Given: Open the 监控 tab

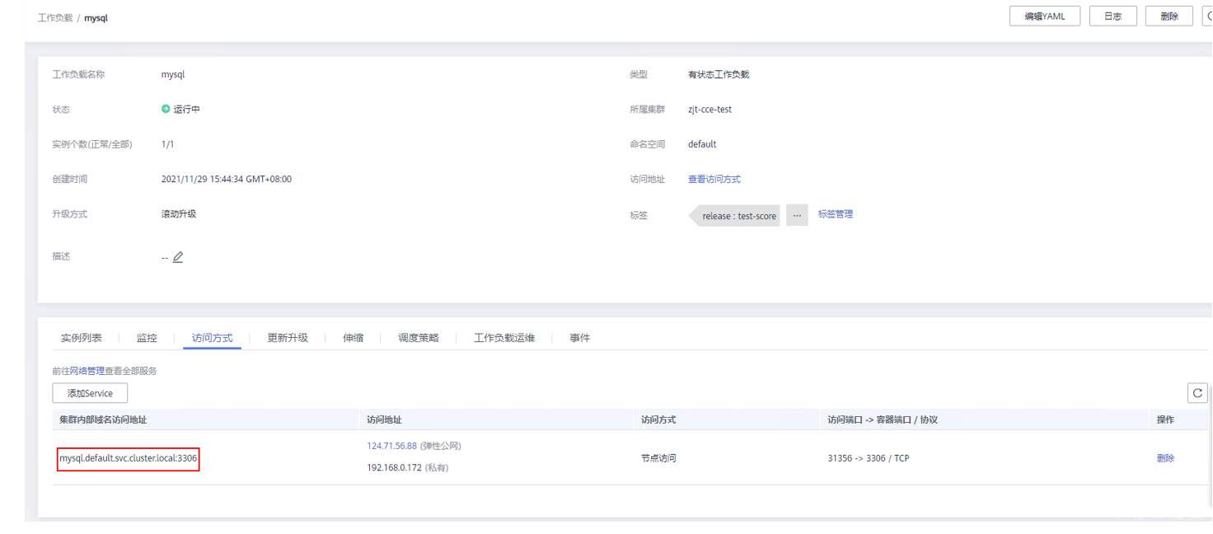Looking at the screenshot, I should coord(147,338).
